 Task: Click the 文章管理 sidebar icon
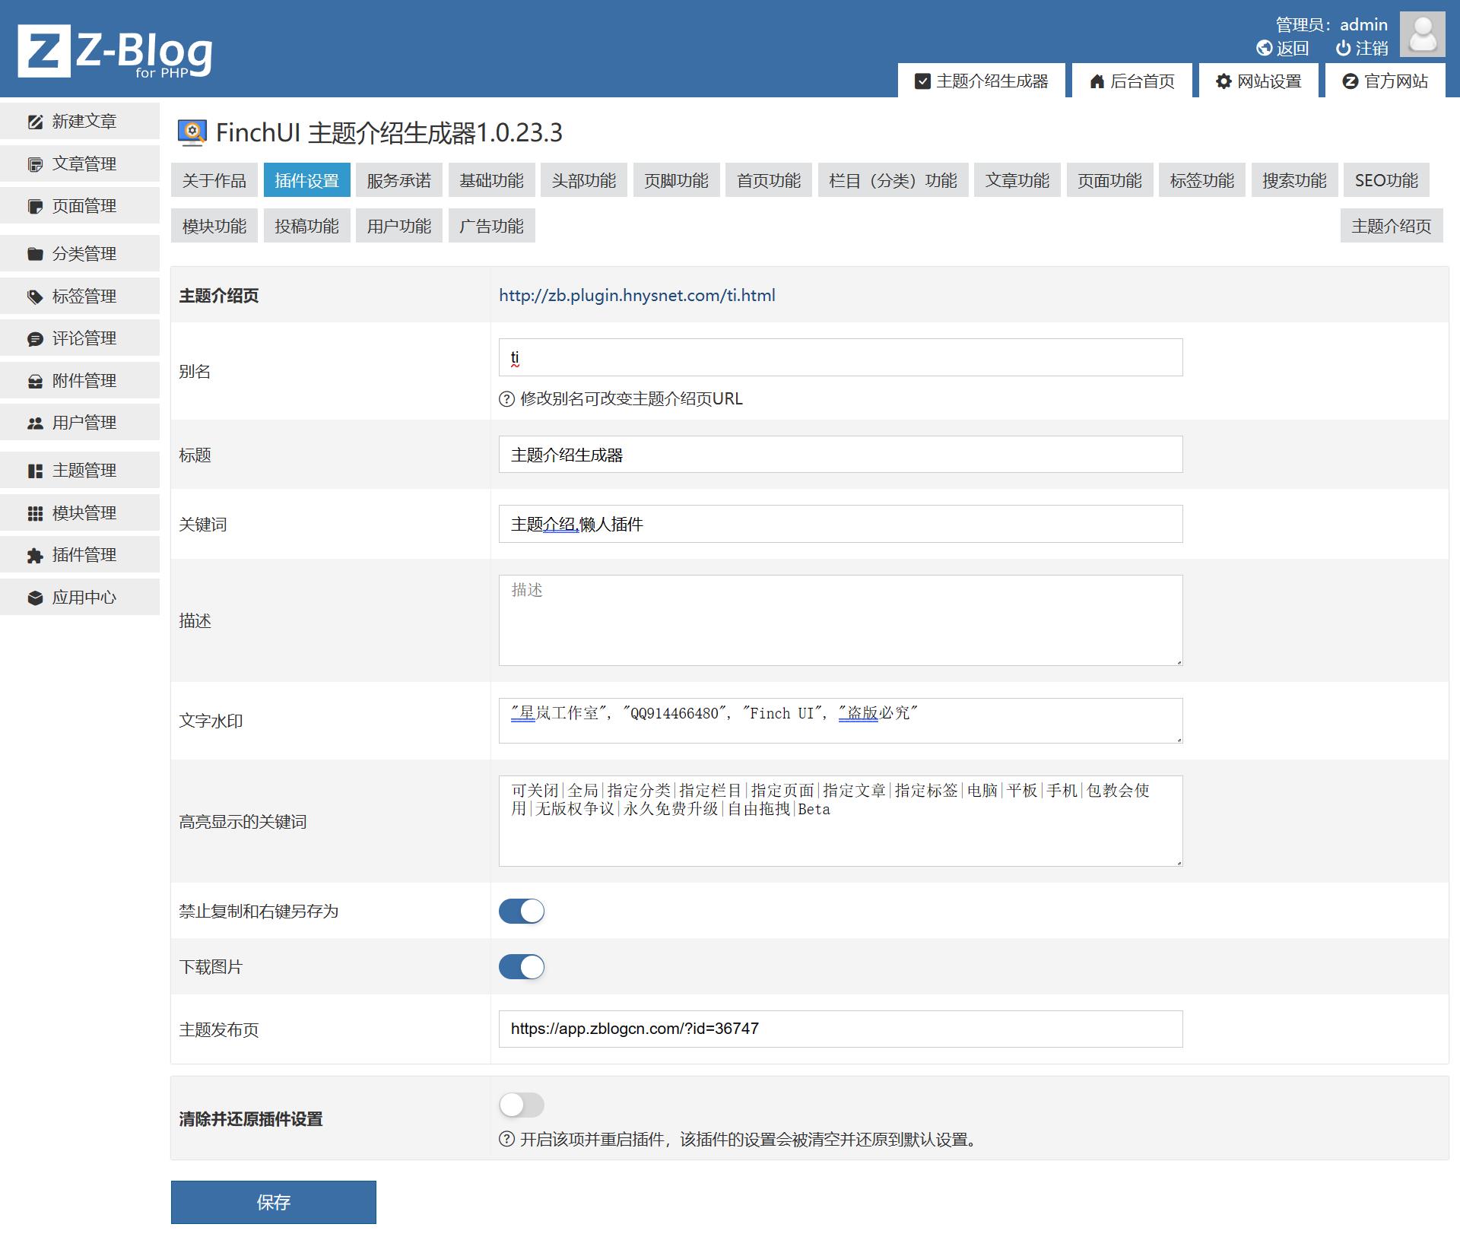click(x=35, y=164)
